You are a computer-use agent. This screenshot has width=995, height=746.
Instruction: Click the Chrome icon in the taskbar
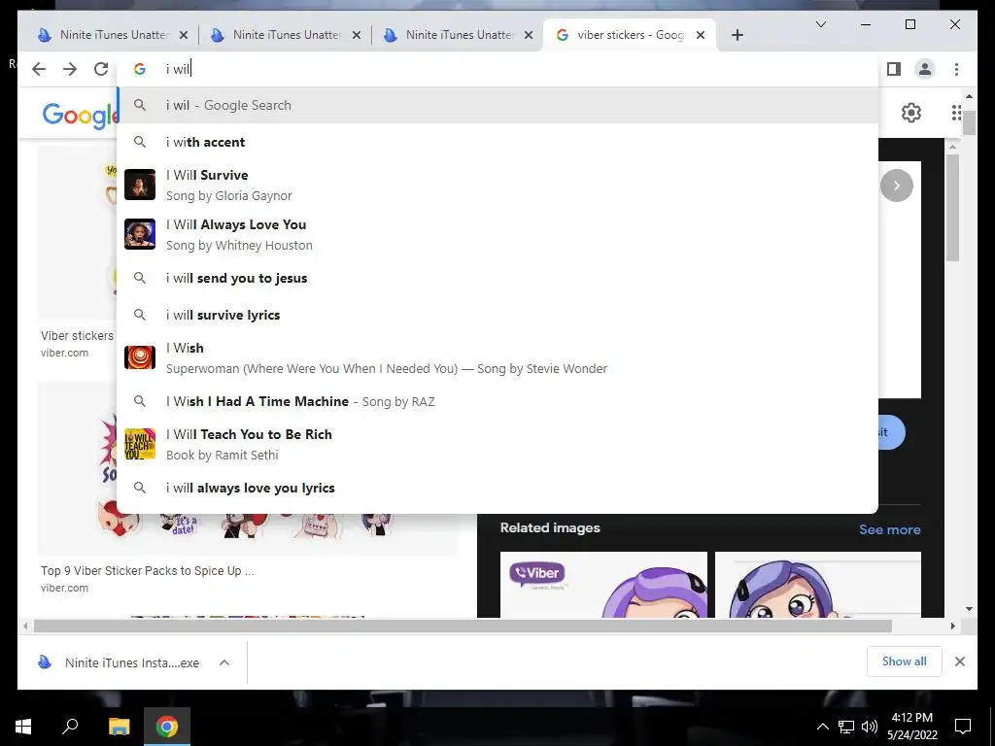pyautogui.click(x=167, y=727)
